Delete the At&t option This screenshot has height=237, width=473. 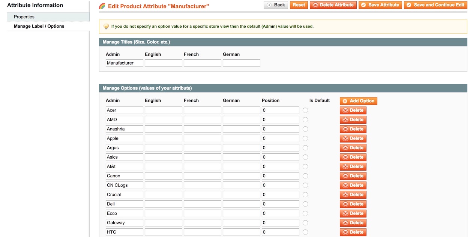[x=353, y=166]
